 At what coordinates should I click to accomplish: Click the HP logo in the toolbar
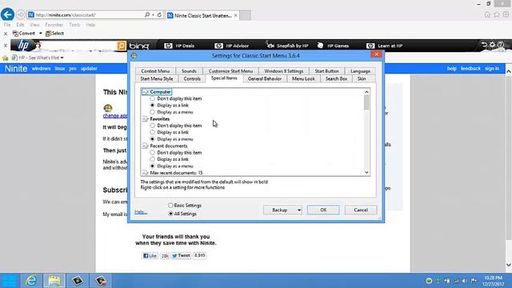(23, 46)
